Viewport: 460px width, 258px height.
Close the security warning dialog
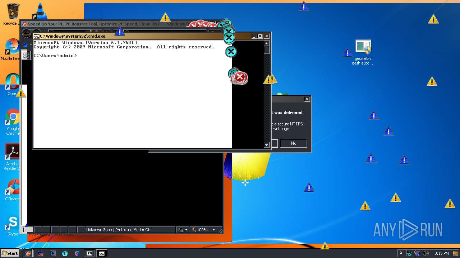[x=307, y=99]
